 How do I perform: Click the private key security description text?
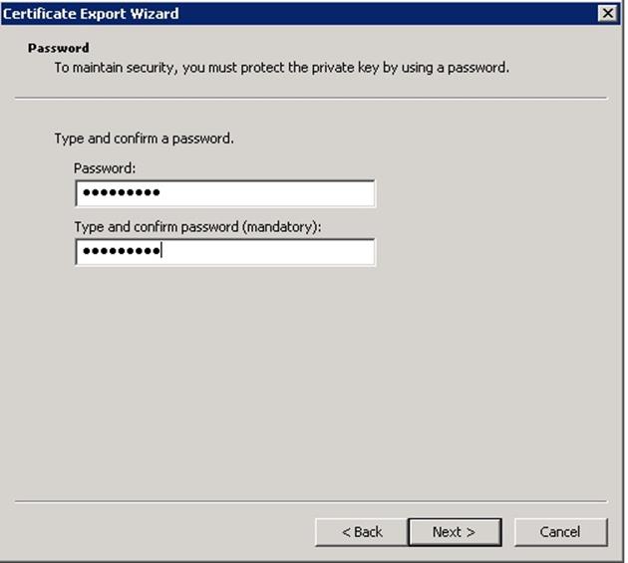[x=281, y=68]
